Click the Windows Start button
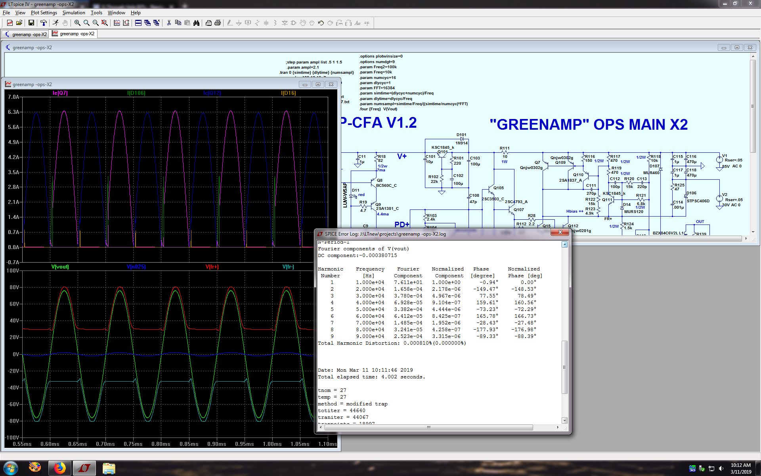The width and height of the screenshot is (761, 476). 10,468
